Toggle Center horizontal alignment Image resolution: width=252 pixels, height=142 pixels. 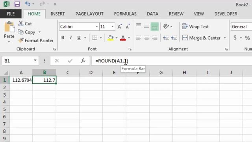coord(146,38)
